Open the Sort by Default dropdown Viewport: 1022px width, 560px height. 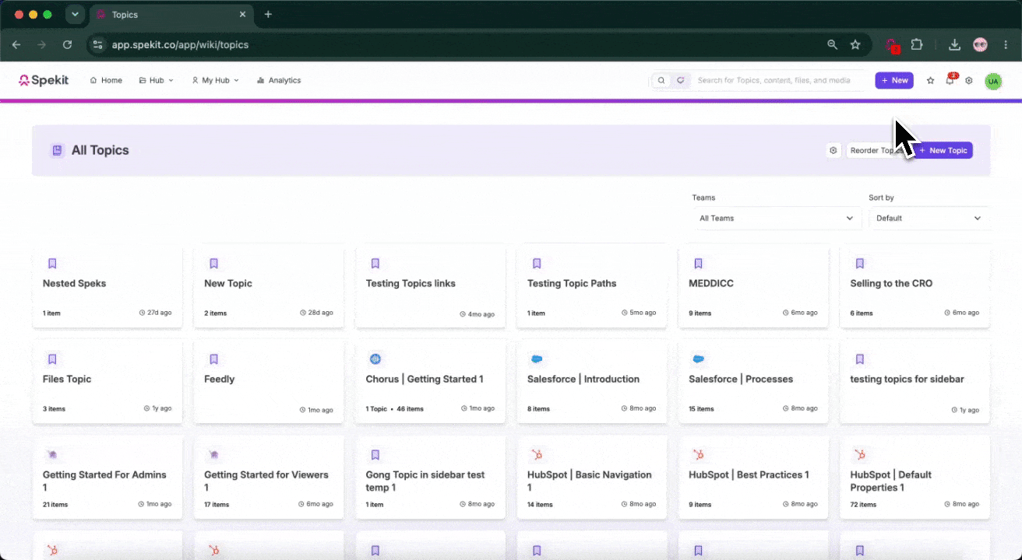point(929,219)
